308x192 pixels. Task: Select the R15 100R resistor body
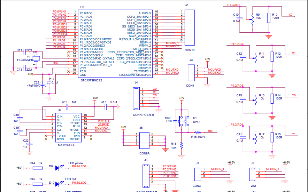pyautogui.click(x=272, y=137)
